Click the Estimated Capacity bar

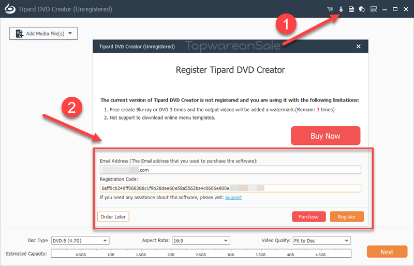click(x=201, y=253)
